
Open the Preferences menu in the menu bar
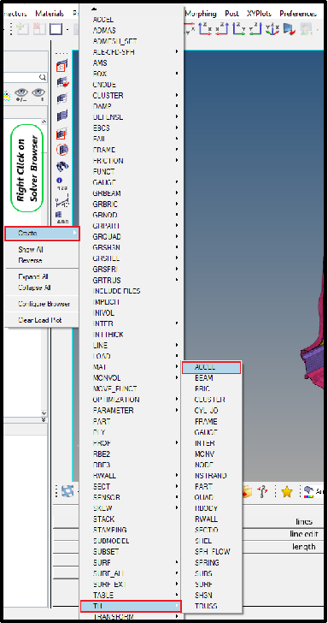(298, 14)
